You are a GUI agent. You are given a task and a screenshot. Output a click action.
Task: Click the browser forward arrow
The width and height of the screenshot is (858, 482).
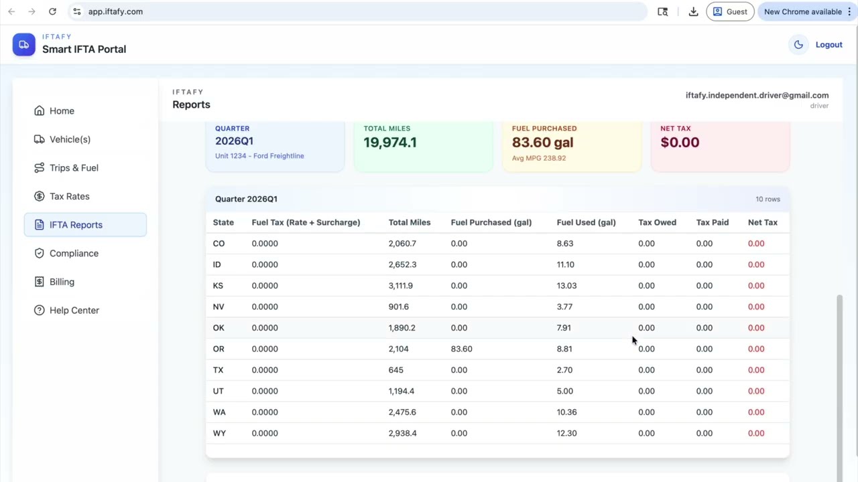(x=32, y=11)
